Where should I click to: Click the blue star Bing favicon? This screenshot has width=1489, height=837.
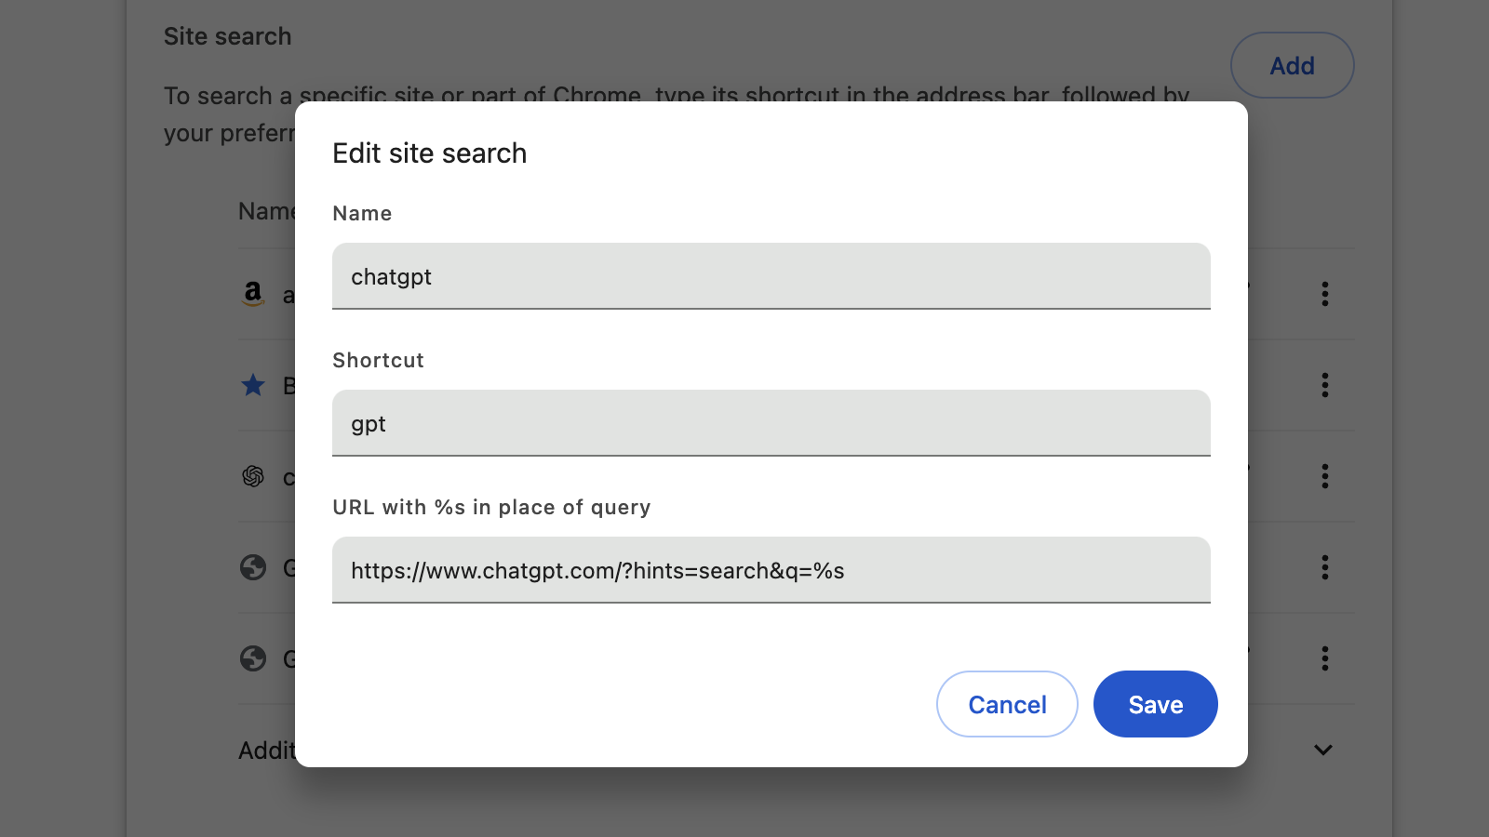(253, 385)
